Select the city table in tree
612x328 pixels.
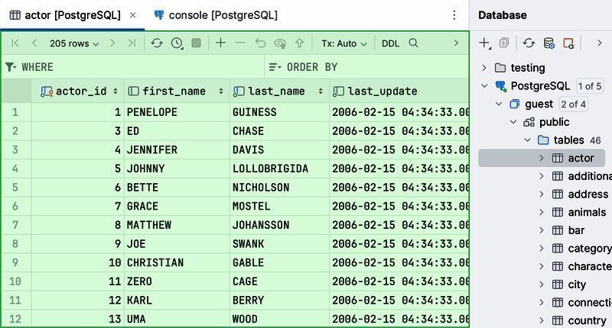click(577, 285)
